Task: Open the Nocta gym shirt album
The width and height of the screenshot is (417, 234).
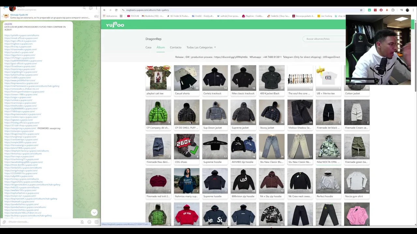Action: pos(357,184)
